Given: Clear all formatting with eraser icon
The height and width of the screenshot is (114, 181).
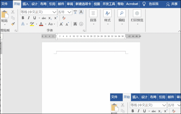Looking at the screenshot, I should click(x=64, y=18).
